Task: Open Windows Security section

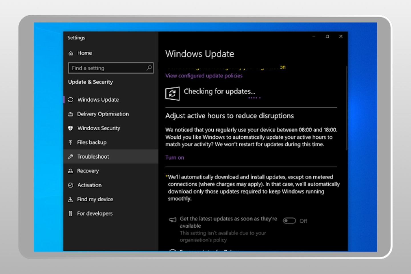Action: tap(111, 128)
